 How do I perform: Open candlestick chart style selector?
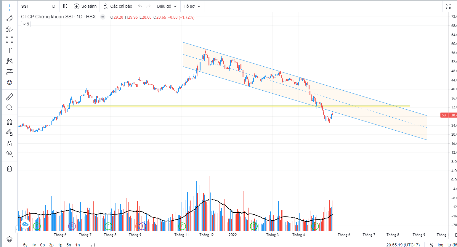65,6
